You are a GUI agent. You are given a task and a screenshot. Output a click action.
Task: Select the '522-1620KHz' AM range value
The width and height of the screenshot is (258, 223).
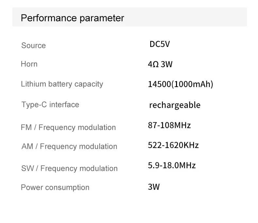[173, 145]
